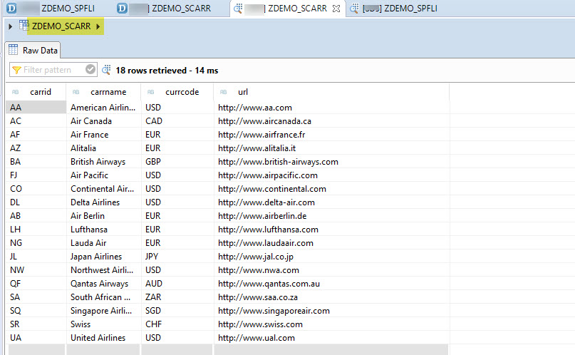The width and height of the screenshot is (575, 355).
Task: Switch to the ZDEMO_SCARR editor tab with D icon
Action: 165,8
